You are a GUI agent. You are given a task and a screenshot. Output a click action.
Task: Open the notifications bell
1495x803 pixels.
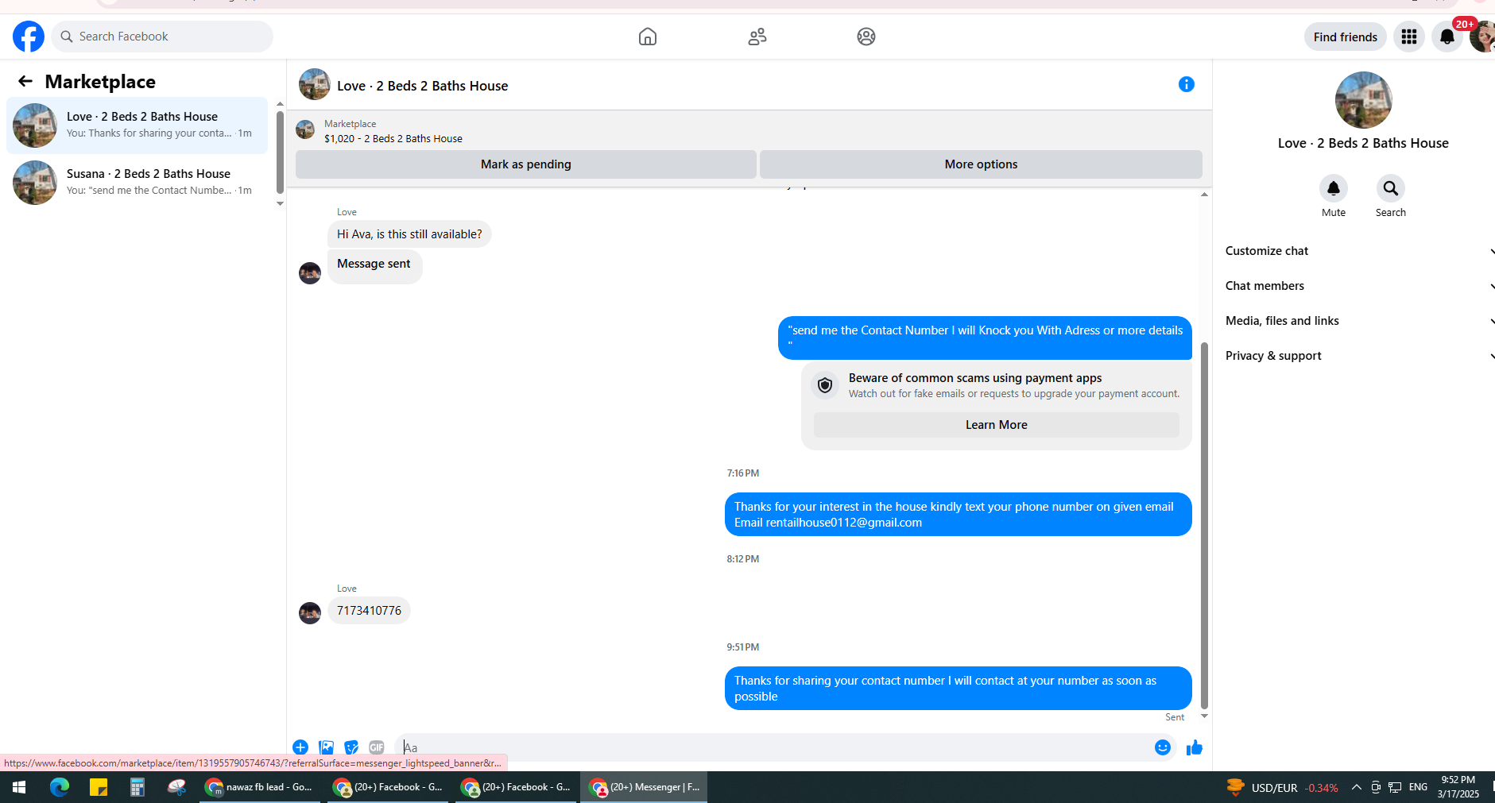click(x=1447, y=37)
